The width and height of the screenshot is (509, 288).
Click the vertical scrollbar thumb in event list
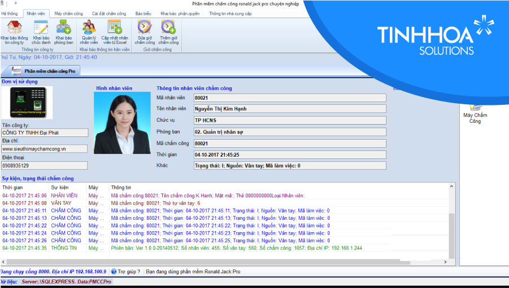[x=451, y=236]
